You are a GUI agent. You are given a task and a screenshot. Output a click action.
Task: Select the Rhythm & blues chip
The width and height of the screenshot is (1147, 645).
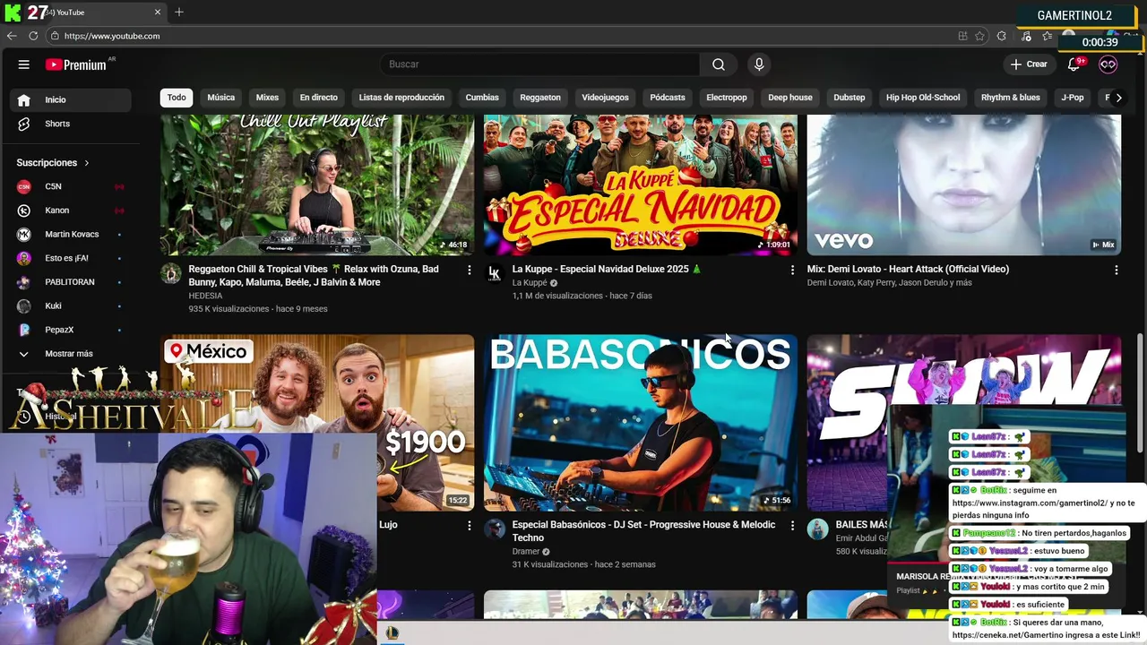click(x=1011, y=98)
